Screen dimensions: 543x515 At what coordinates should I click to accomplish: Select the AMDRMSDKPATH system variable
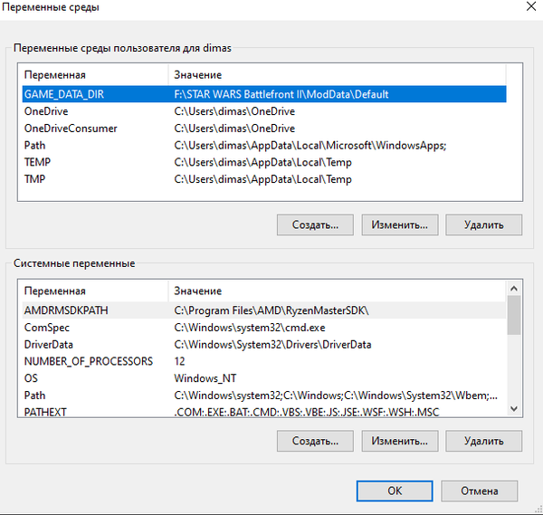tap(264, 310)
